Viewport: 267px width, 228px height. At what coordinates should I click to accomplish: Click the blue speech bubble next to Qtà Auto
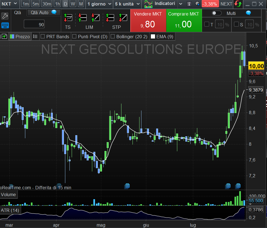54,12
